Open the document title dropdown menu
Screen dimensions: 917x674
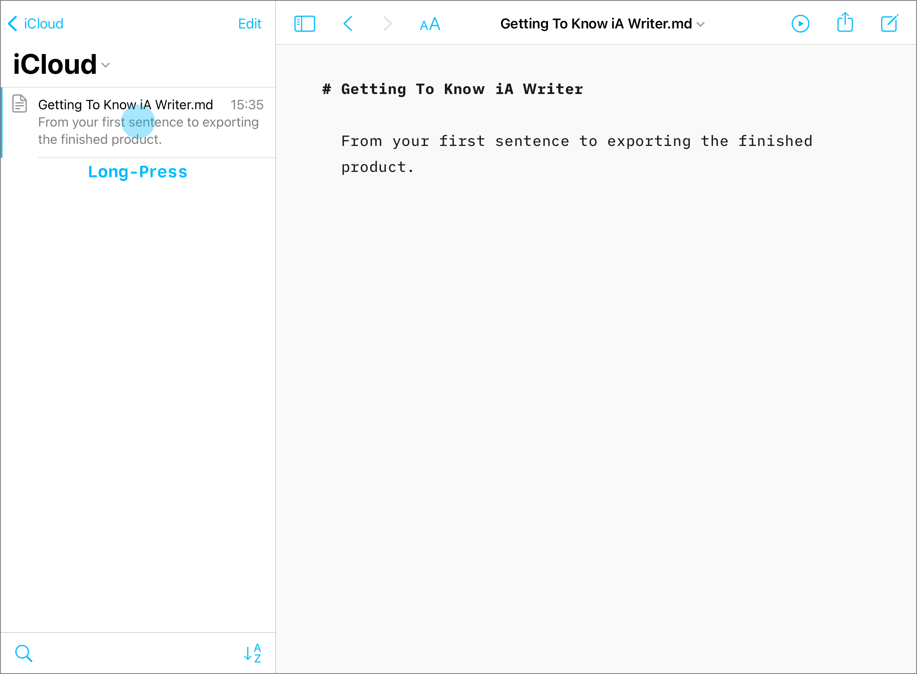(x=602, y=24)
